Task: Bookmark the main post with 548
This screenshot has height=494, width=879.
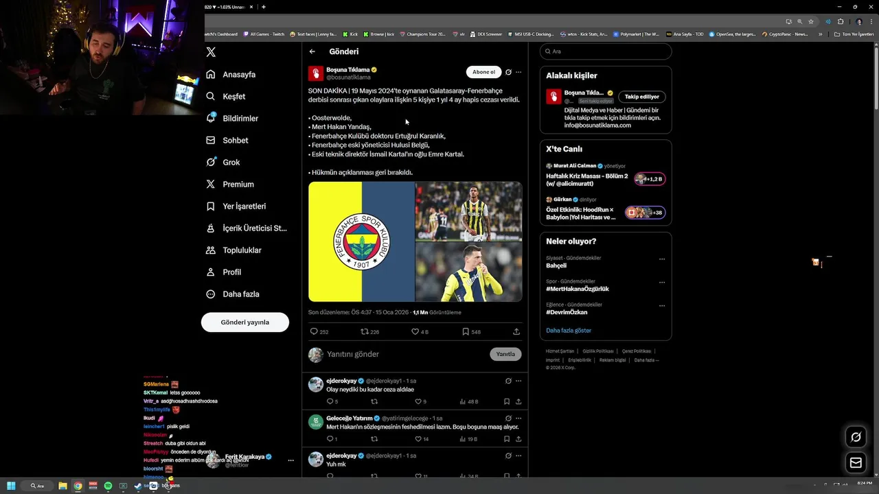Action: point(471,331)
